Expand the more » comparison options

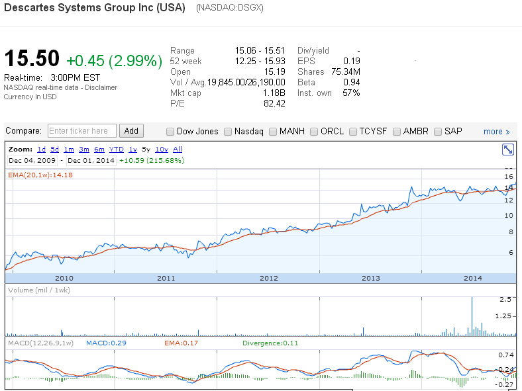coord(496,132)
